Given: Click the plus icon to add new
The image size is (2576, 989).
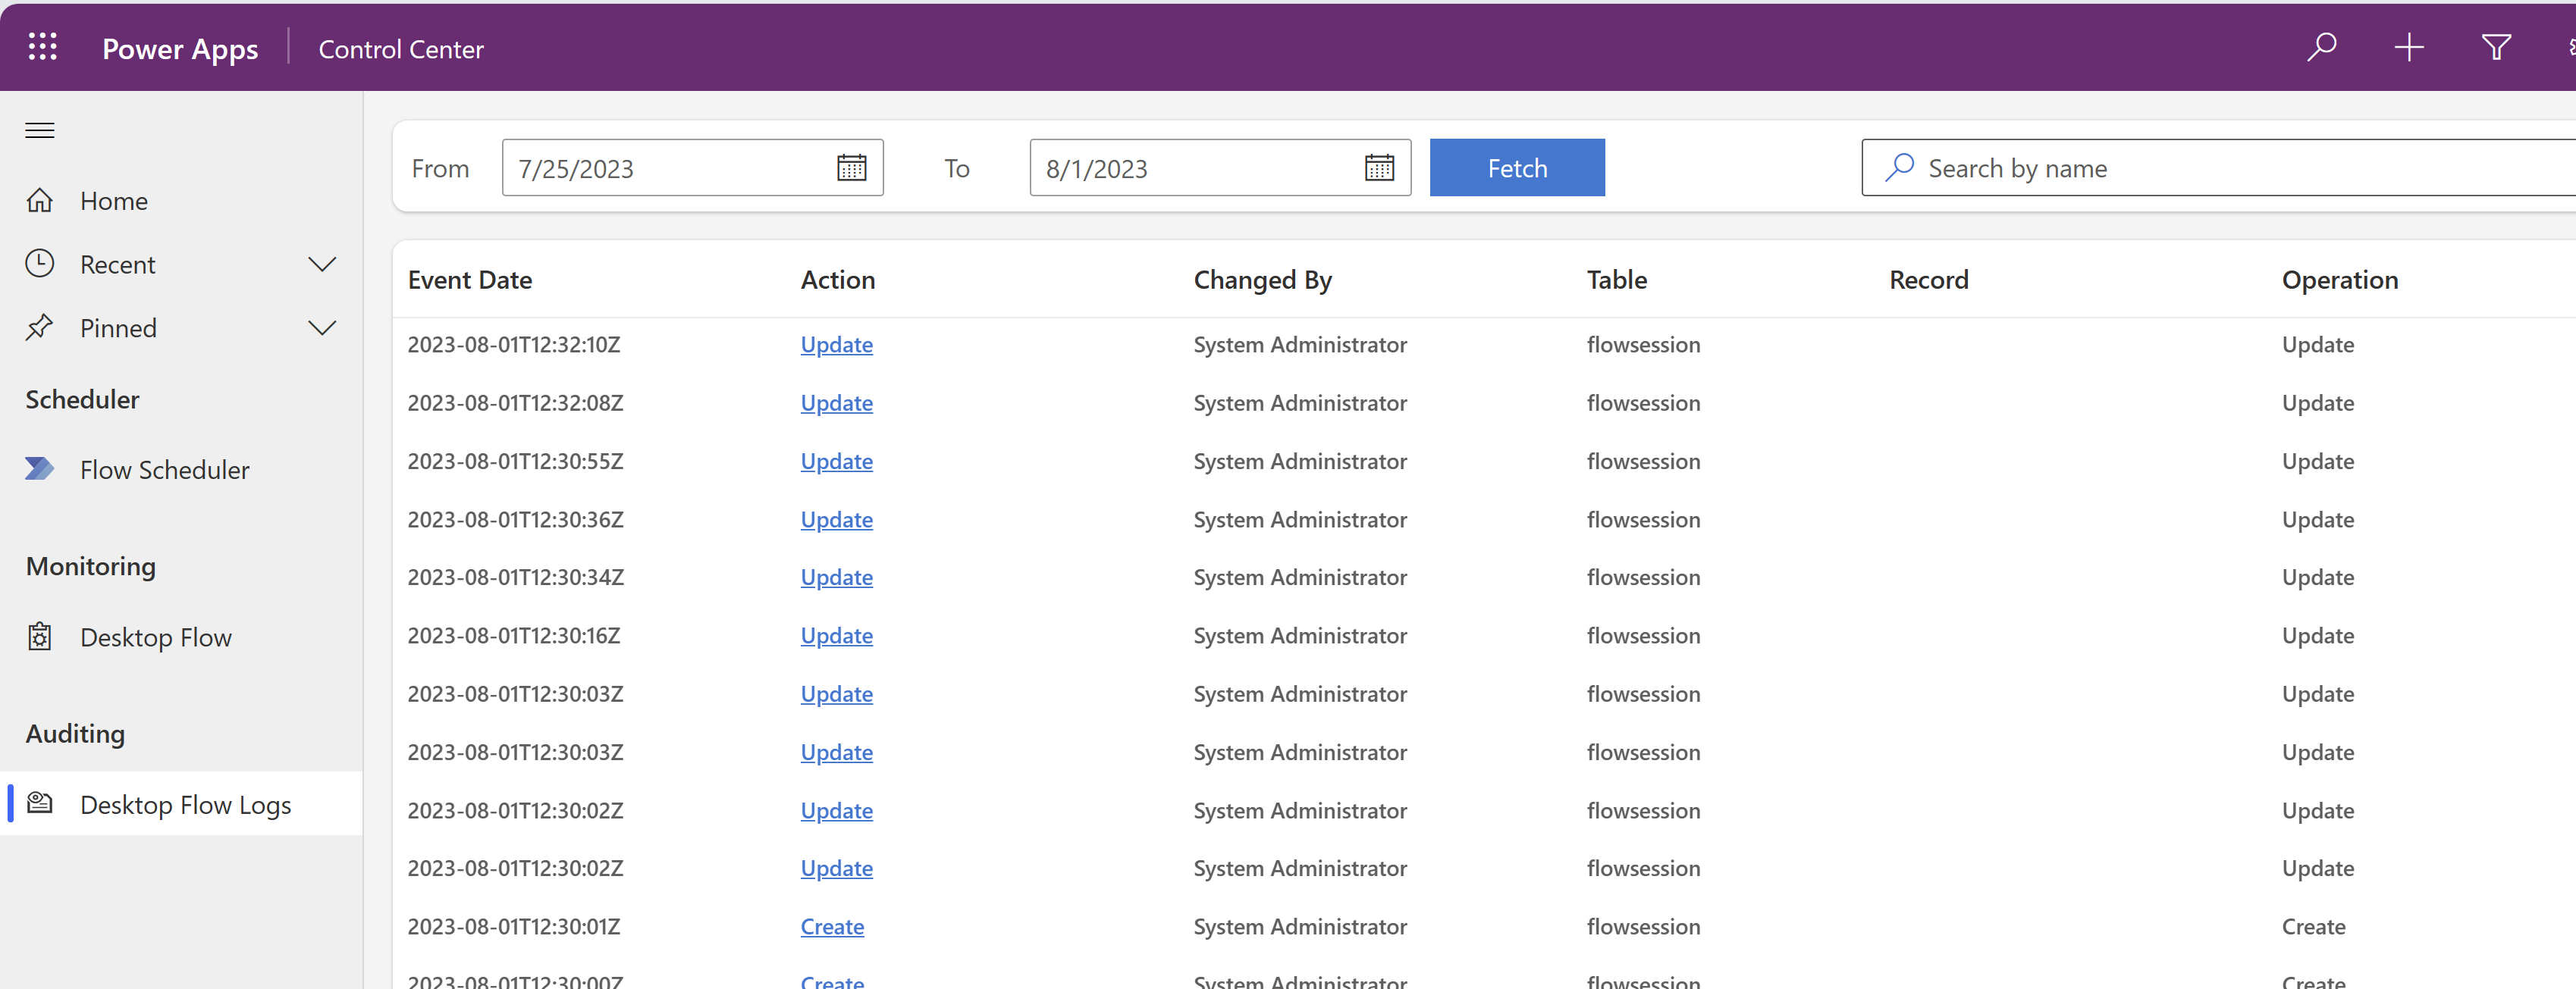Looking at the screenshot, I should (2409, 47).
